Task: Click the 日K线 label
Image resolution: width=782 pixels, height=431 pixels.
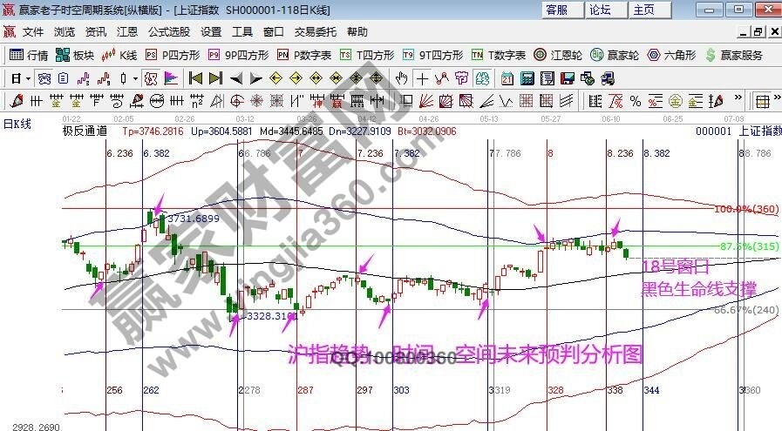Action: (x=17, y=124)
